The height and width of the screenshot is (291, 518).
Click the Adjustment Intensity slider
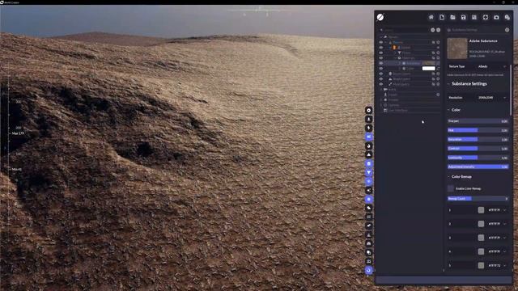pyautogui.click(x=478, y=167)
